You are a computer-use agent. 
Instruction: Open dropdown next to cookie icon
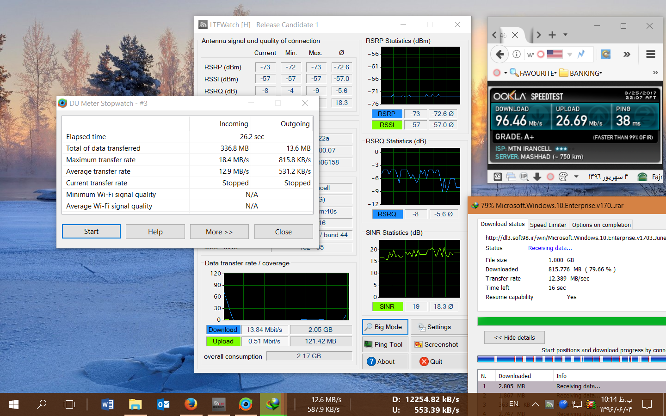pyautogui.click(x=576, y=177)
